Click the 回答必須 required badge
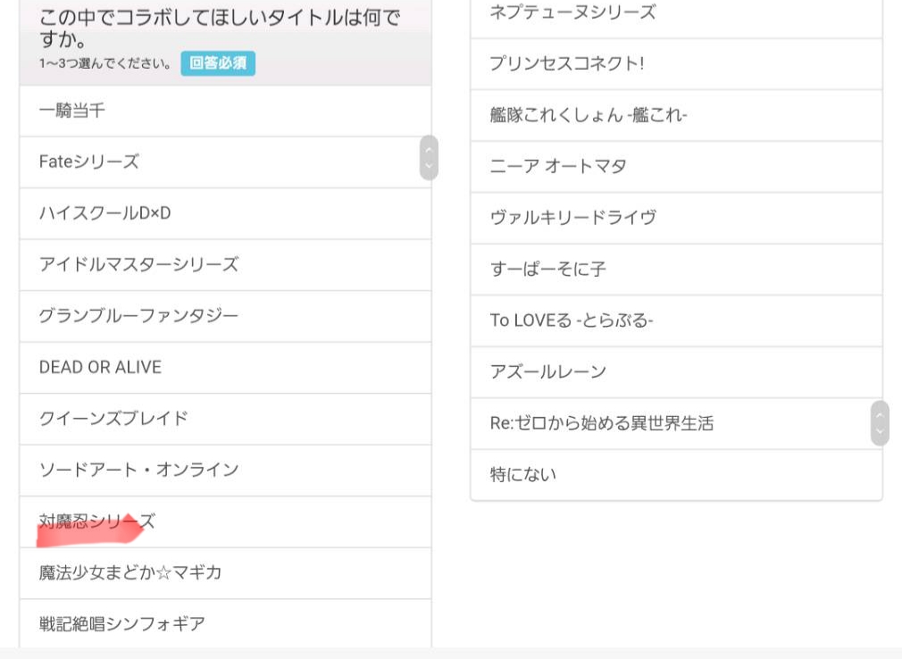The image size is (902, 659). click(x=218, y=63)
